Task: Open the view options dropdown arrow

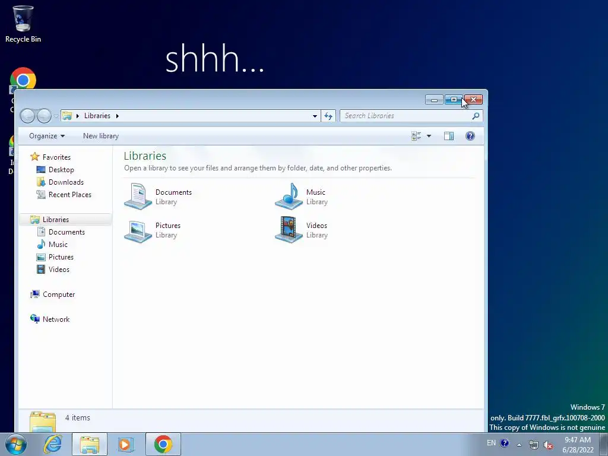Action: click(x=429, y=136)
